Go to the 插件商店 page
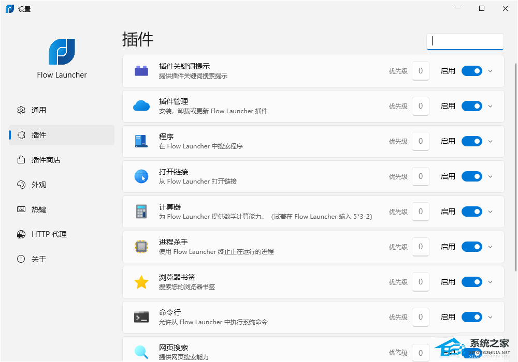518x362 pixels. click(x=62, y=160)
